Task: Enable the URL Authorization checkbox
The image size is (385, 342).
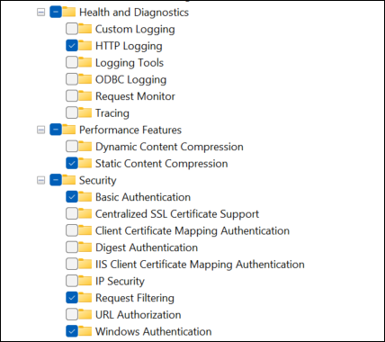Action: (x=72, y=315)
